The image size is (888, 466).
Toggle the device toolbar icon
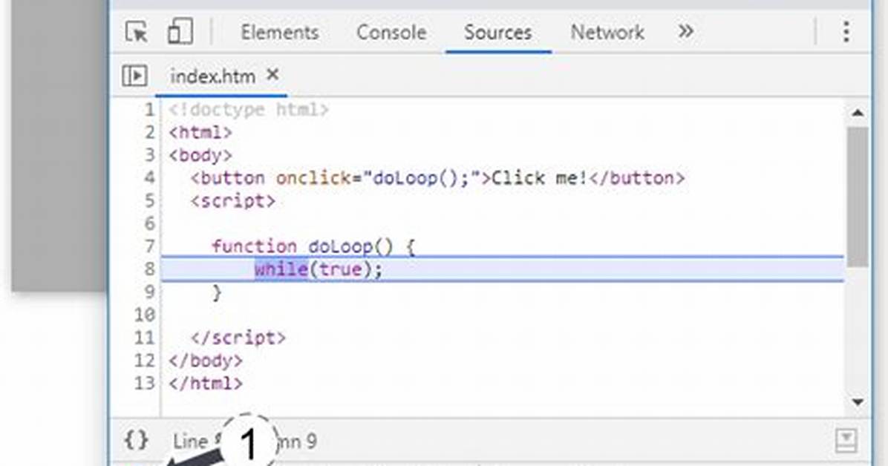coord(180,32)
